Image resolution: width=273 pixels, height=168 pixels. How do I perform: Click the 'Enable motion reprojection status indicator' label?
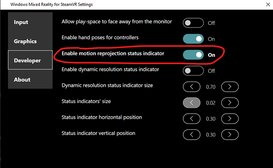(113, 54)
